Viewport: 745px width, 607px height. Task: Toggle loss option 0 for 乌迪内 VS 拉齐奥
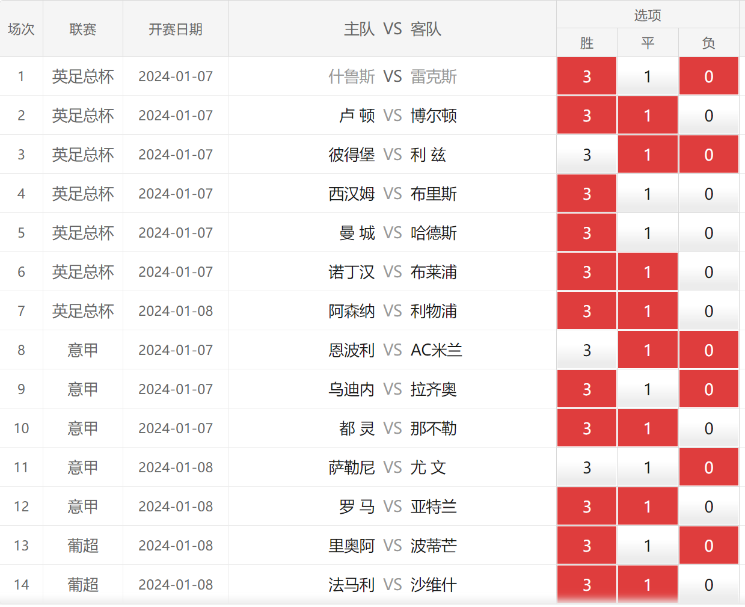click(x=709, y=389)
